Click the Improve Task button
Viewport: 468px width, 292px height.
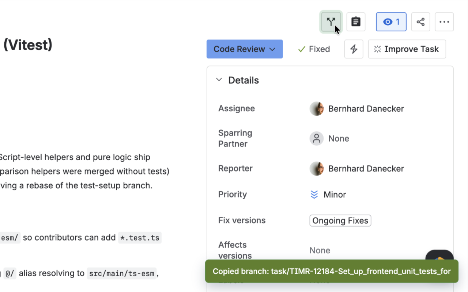tap(407, 49)
